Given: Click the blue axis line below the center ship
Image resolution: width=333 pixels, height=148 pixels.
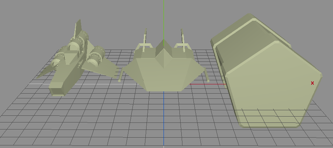Looking at the screenshot, I should point(164,118).
